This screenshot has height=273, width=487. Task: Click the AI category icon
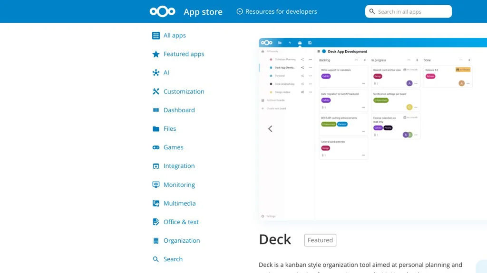tap(156, 73)
